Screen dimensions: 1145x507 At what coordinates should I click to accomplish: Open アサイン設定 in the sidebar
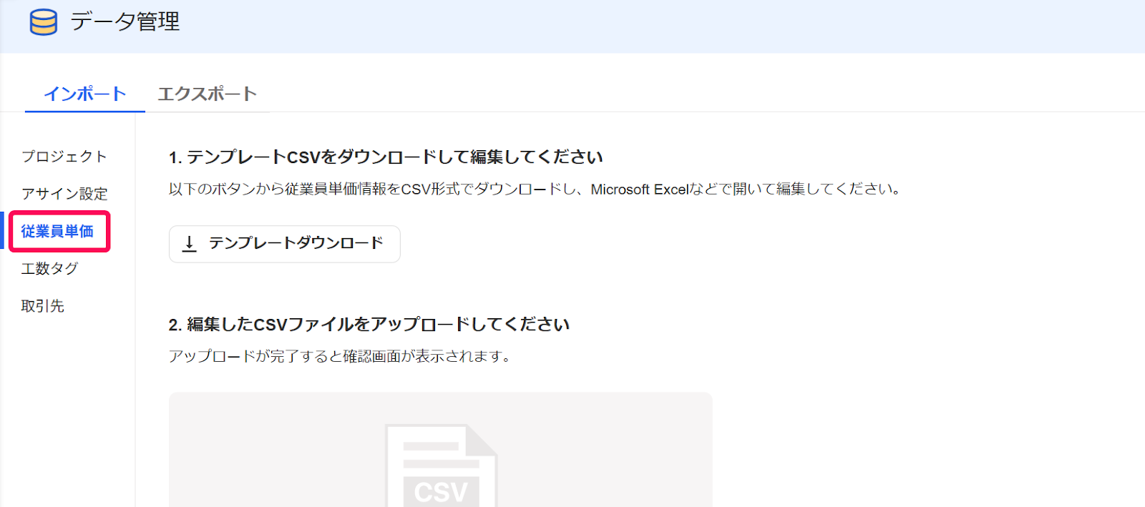click(x=64, y=194)
